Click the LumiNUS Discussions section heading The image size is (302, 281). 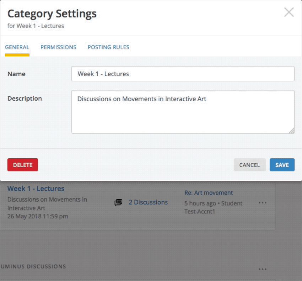33,266
